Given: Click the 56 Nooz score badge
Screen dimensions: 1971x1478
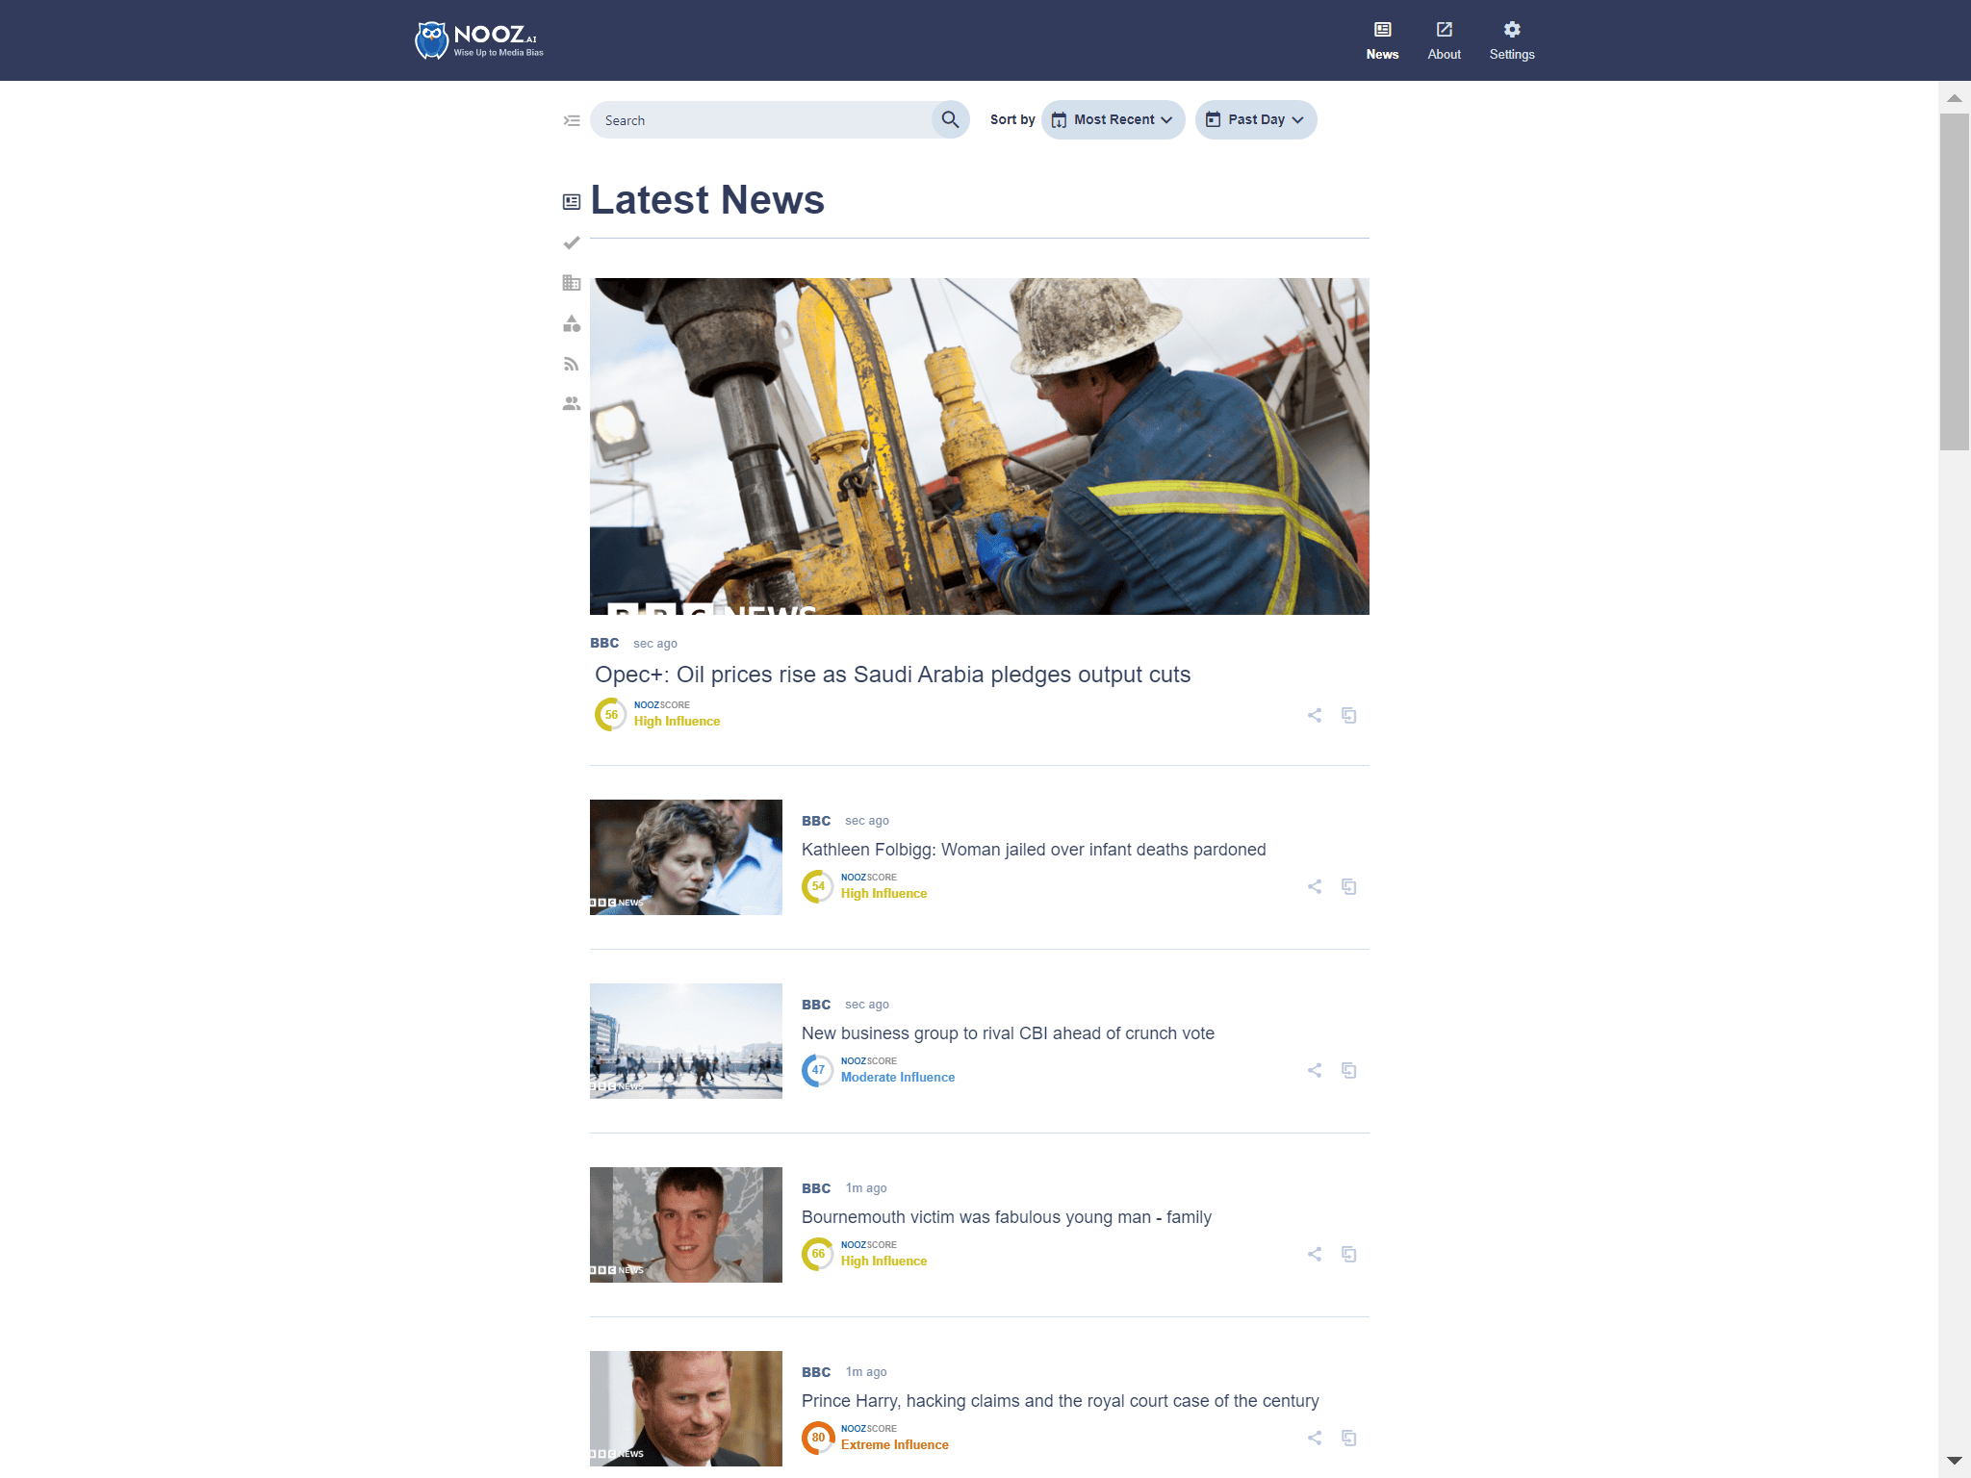Looking at the screenshot, I should [611, 714].
